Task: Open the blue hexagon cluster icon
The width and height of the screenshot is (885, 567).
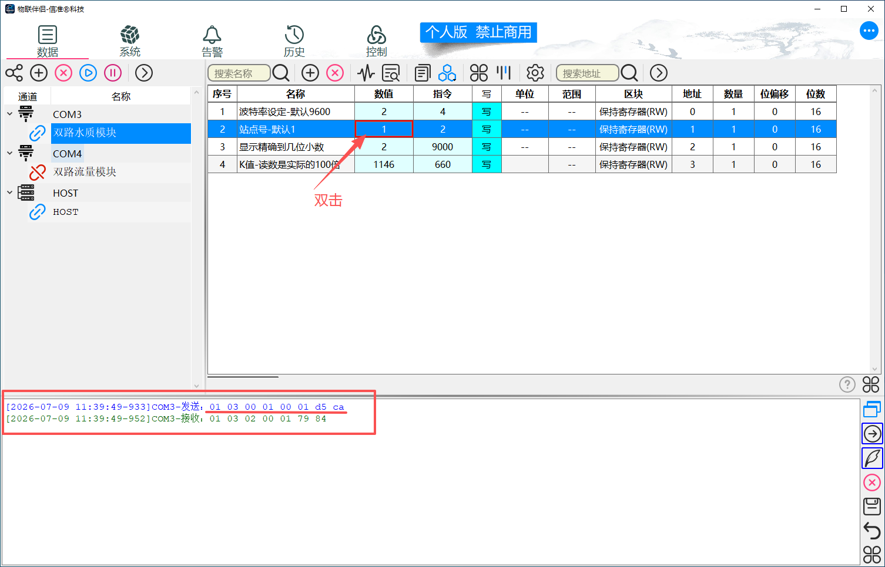Action: click(x=447, y=73)
